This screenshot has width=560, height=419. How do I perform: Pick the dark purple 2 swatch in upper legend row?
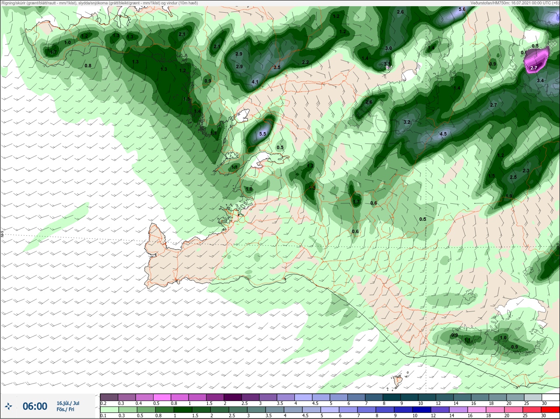pos(232,397)
